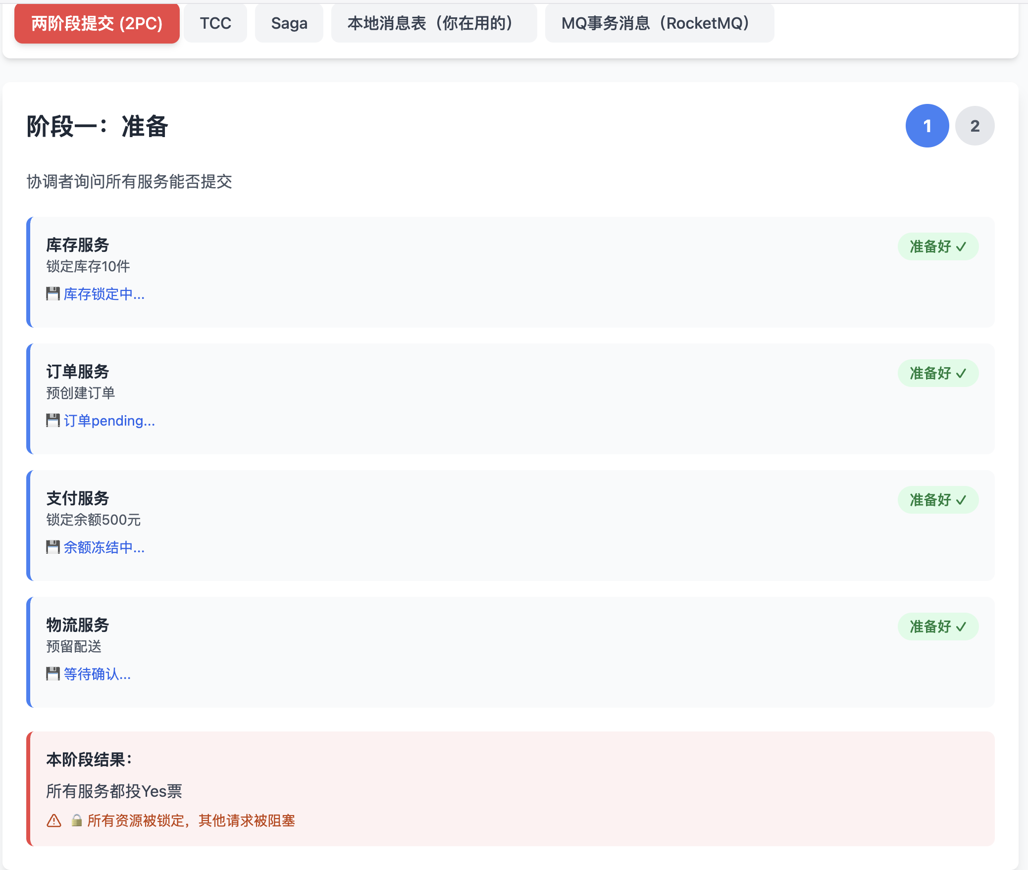Viewport: 1028px width, 870px height.
Task: Switch to the TCC tab
Action: coord(215,23)
